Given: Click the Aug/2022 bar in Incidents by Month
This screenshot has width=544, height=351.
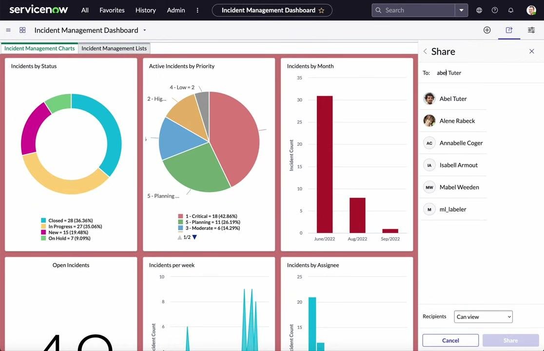Looking at the screenshot, I should (357, 215).
